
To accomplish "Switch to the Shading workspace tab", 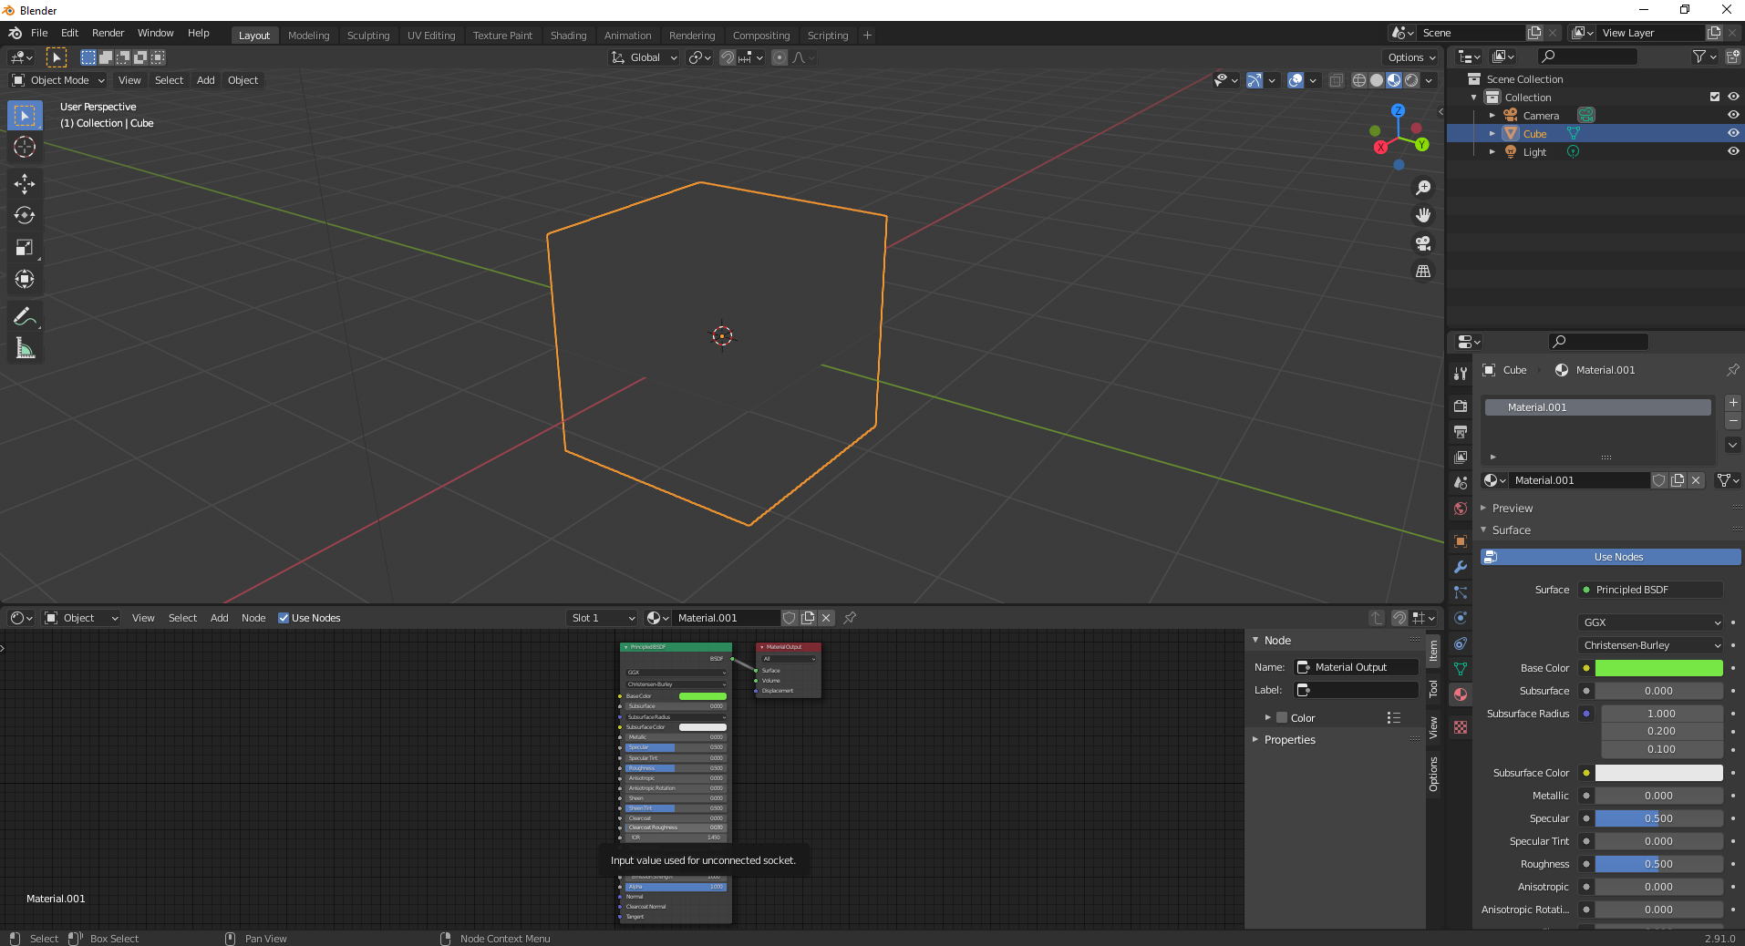I will [x=568, y=36].
